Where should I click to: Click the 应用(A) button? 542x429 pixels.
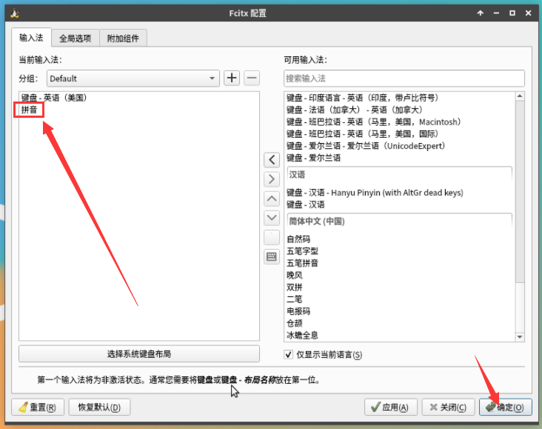point(391,408)
